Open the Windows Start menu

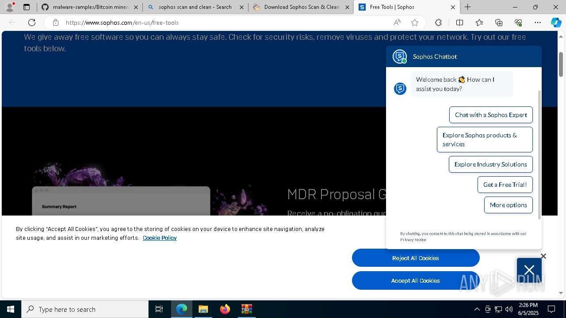(11, 309)
